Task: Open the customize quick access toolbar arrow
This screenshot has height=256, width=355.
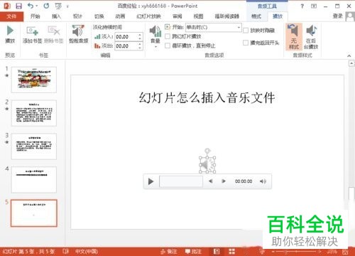Action: (x=67, y=6)
